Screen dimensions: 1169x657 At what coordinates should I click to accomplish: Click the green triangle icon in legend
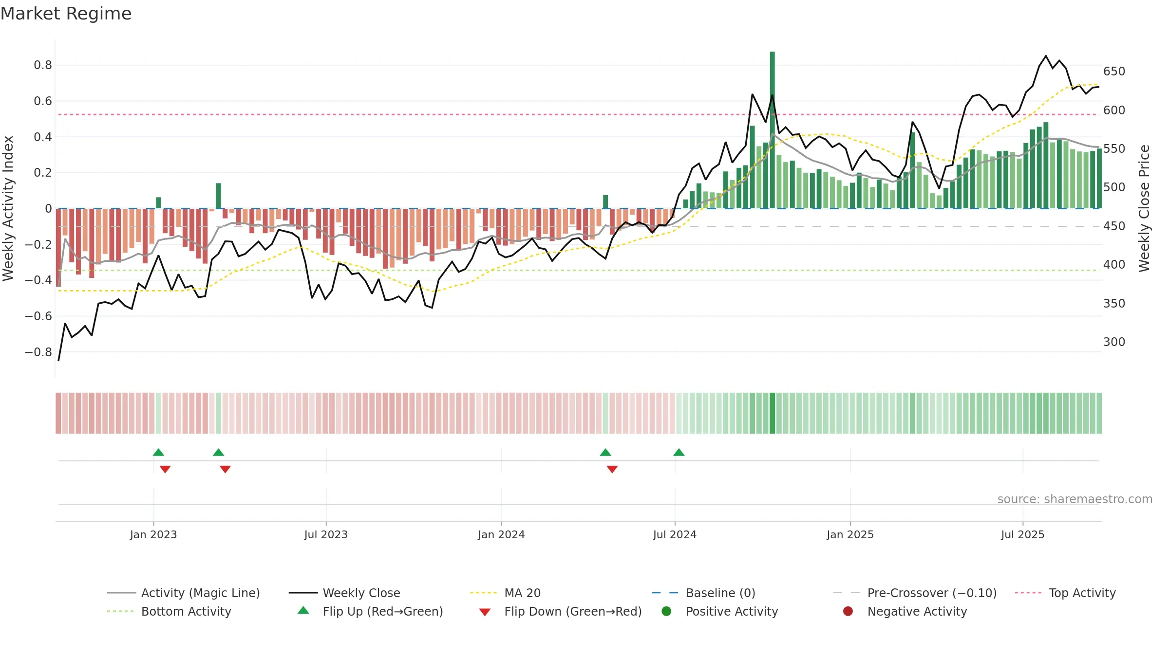(303, 610)
